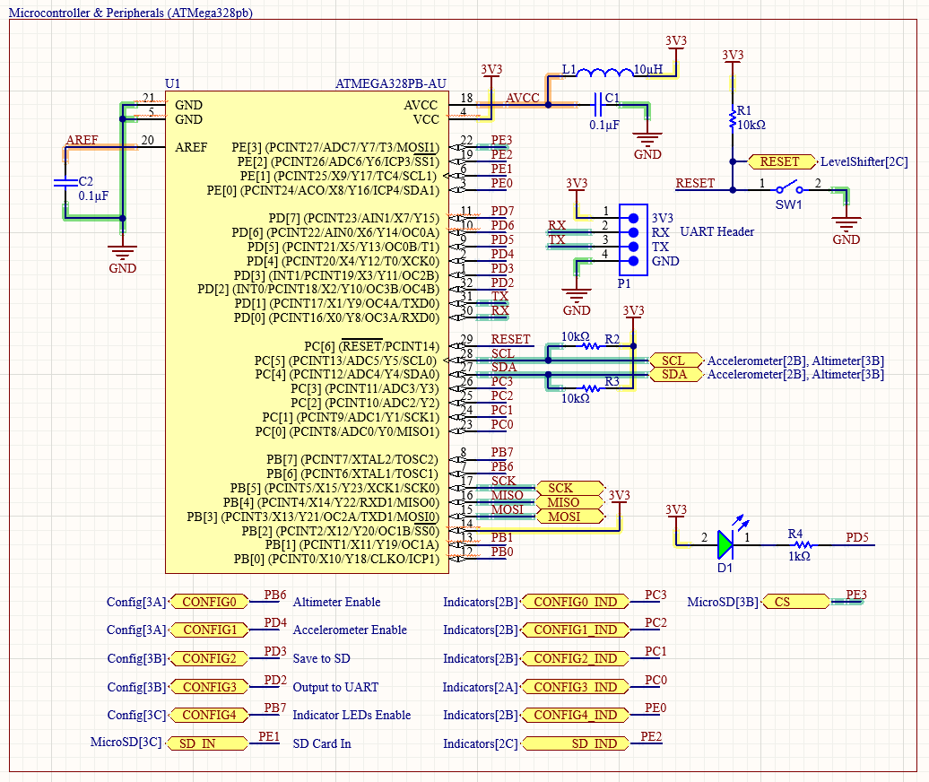
Task: Click the 'AREF' net label by capacitor C2
Action: tap(82, 140)
